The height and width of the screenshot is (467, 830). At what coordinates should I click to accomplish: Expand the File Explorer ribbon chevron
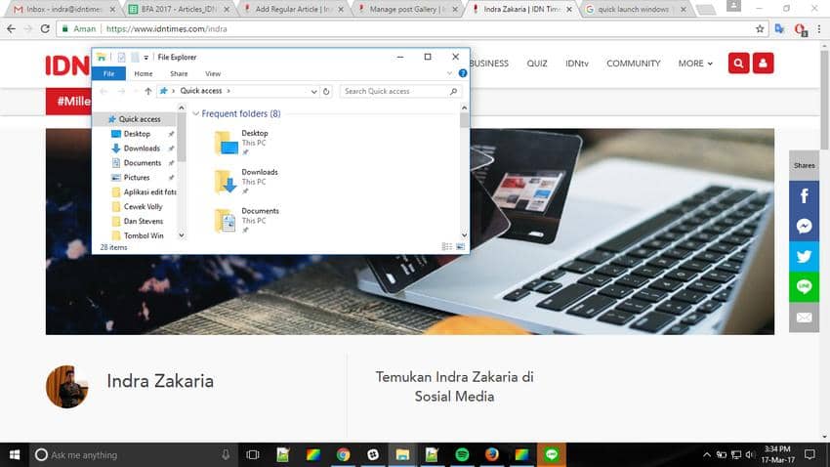tap(449, 73)
